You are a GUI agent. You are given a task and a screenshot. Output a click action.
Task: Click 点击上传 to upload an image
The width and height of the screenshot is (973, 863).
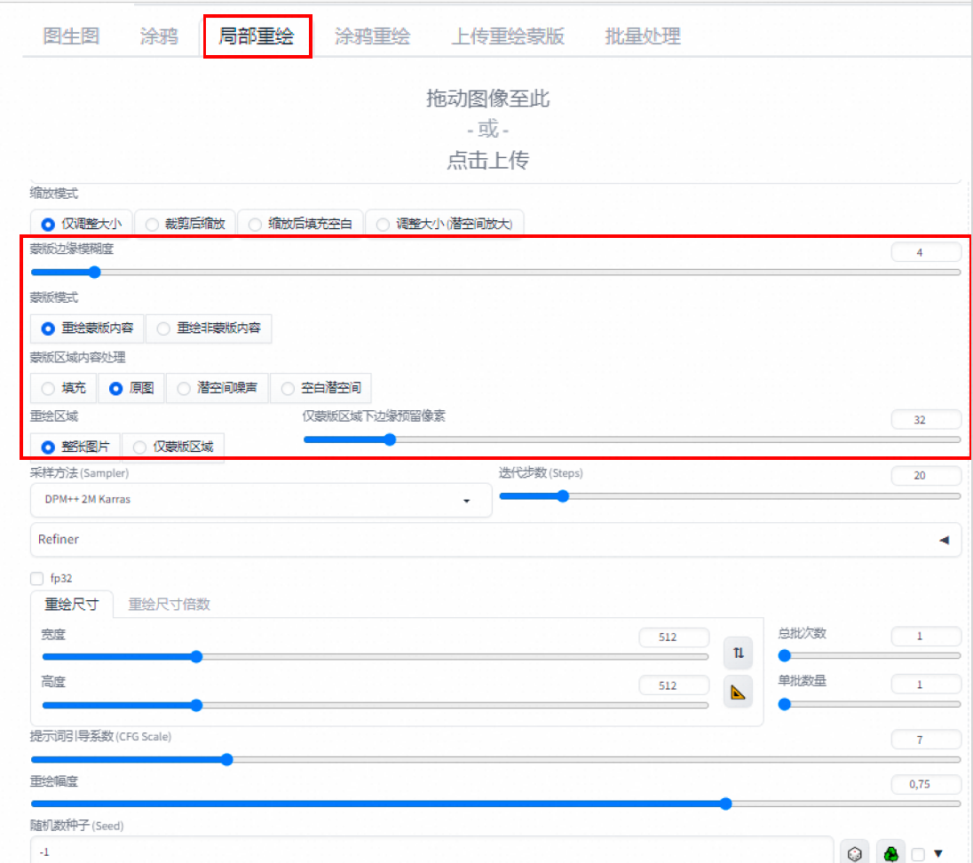(x=487, y=161)
